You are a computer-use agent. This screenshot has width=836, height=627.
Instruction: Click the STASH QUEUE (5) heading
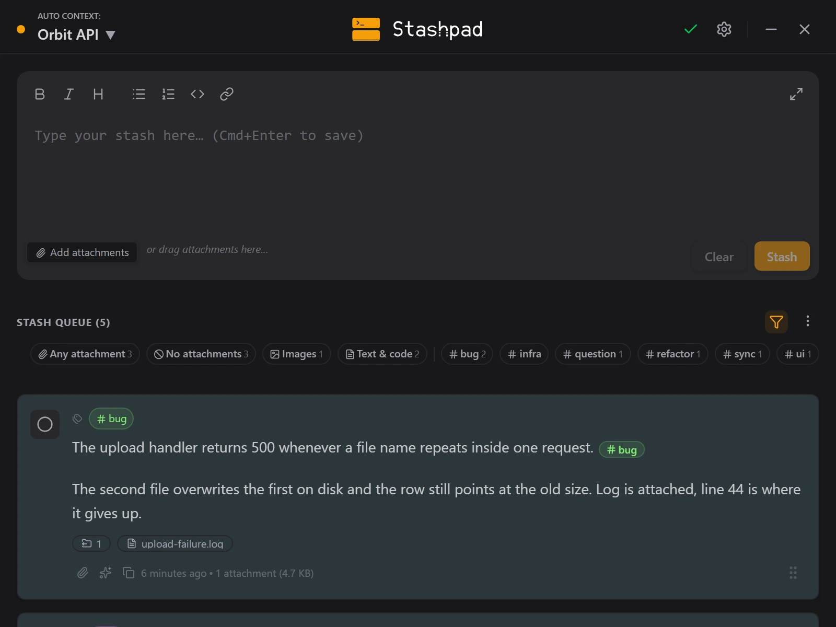pyautogui.click(x=63, y=322)
